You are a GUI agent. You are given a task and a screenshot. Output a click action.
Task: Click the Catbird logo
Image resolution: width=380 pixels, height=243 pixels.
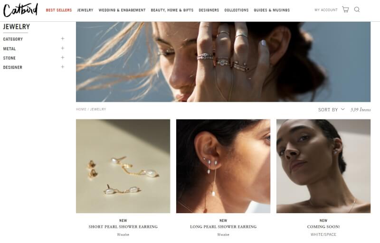tap(20, 10)
